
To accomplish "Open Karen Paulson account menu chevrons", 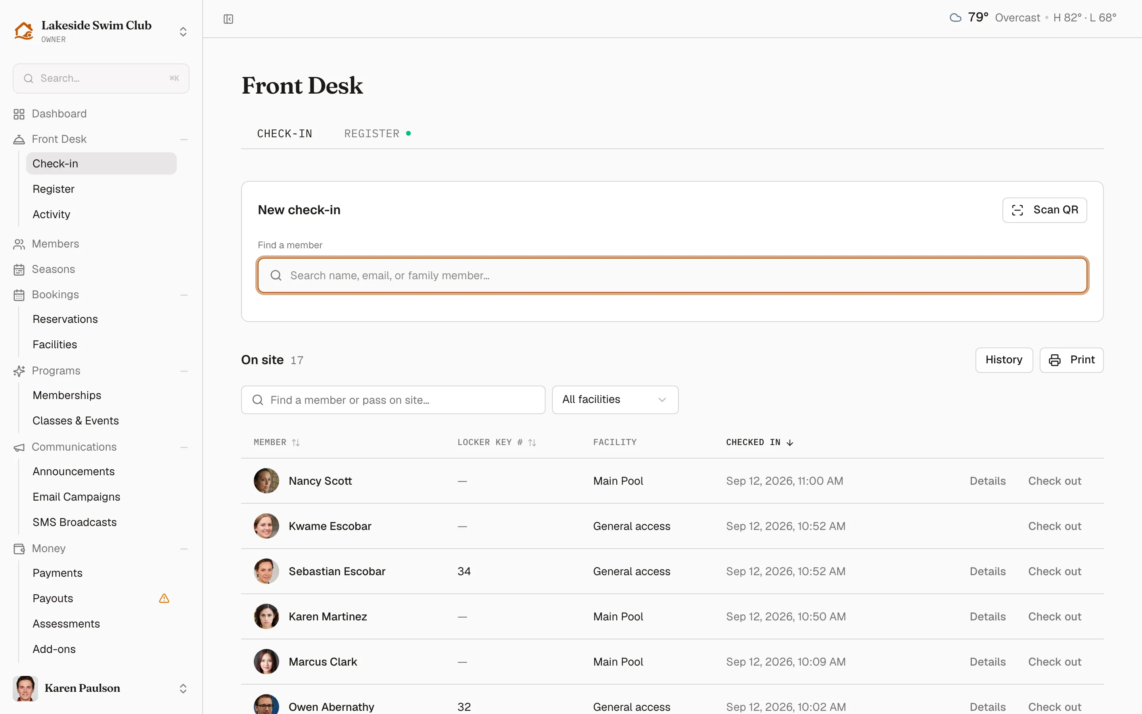I will tap(183, 689).
